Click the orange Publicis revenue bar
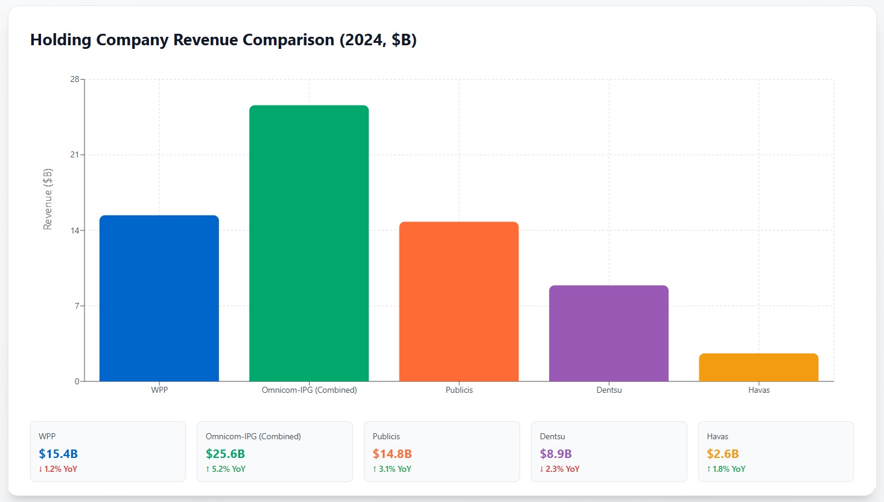The height and width of the screenshot is (502, 884). (459, 301)
